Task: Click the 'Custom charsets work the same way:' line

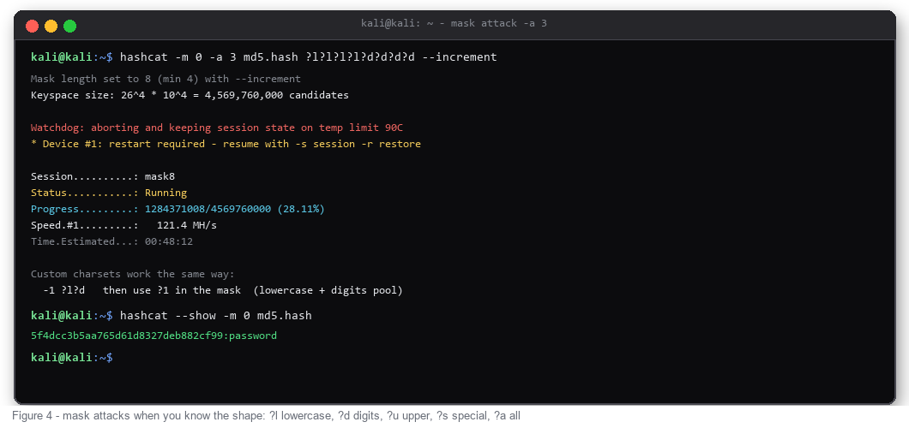Action: (133, 274)
